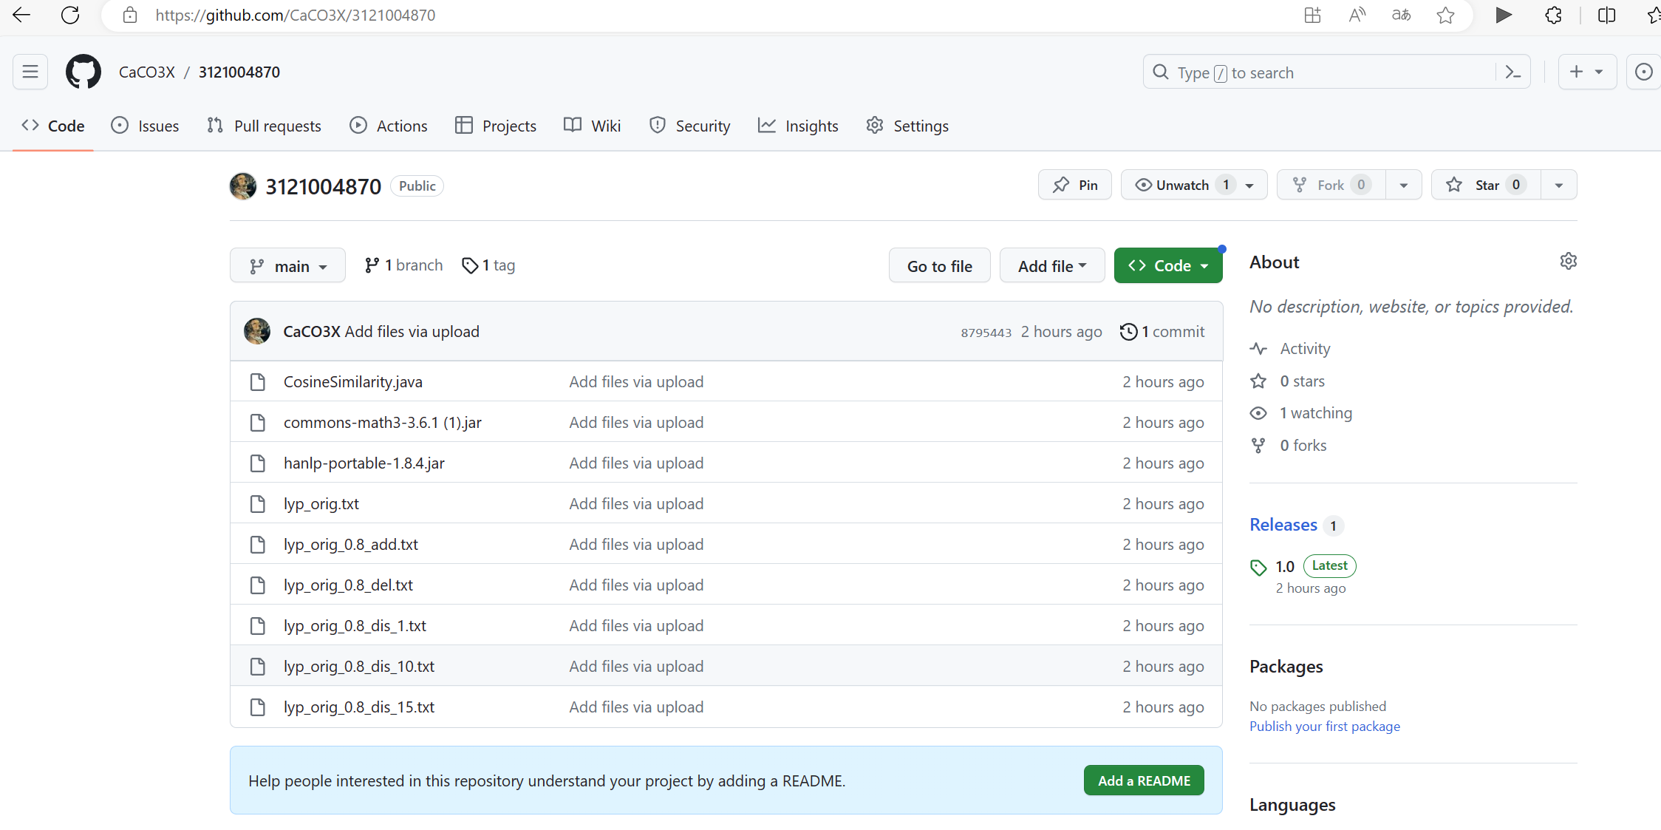Image resolution: width=1661 pixels, height=830 pixels.
Task: Click the GitHub Octocat logo
Action: [83, 72]
